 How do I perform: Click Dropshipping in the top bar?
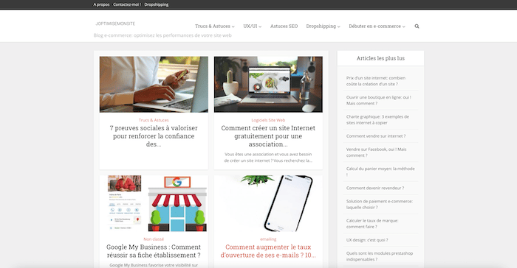tap(157, 4)
